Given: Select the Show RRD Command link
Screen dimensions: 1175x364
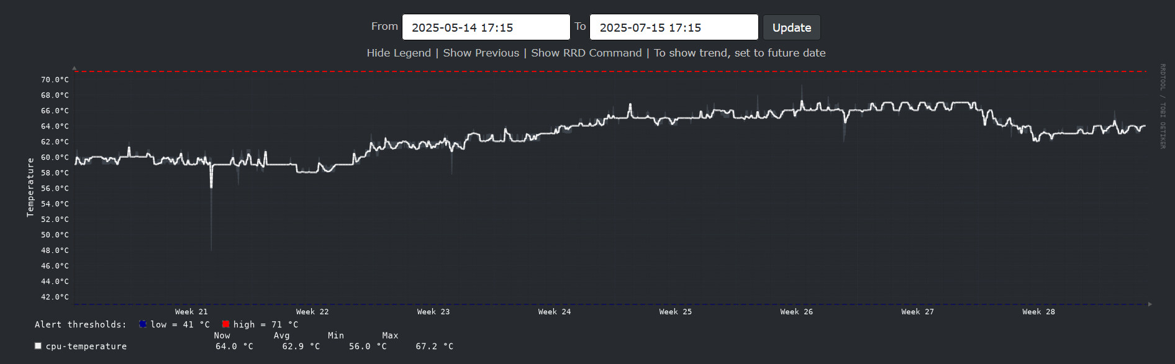Looking at the screenshot, I should pos(586,53).
